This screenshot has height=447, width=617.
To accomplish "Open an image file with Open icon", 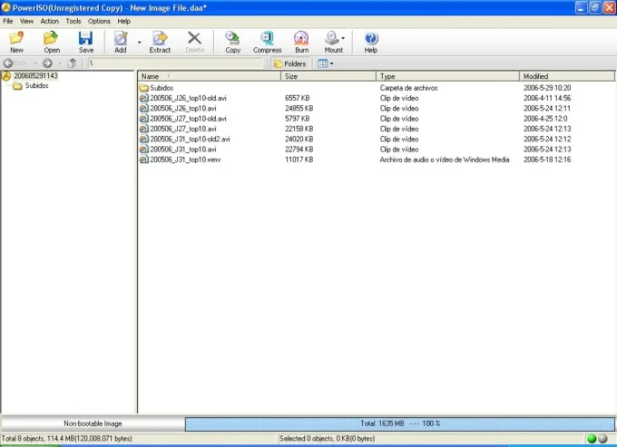I will (x=52, y=42).
